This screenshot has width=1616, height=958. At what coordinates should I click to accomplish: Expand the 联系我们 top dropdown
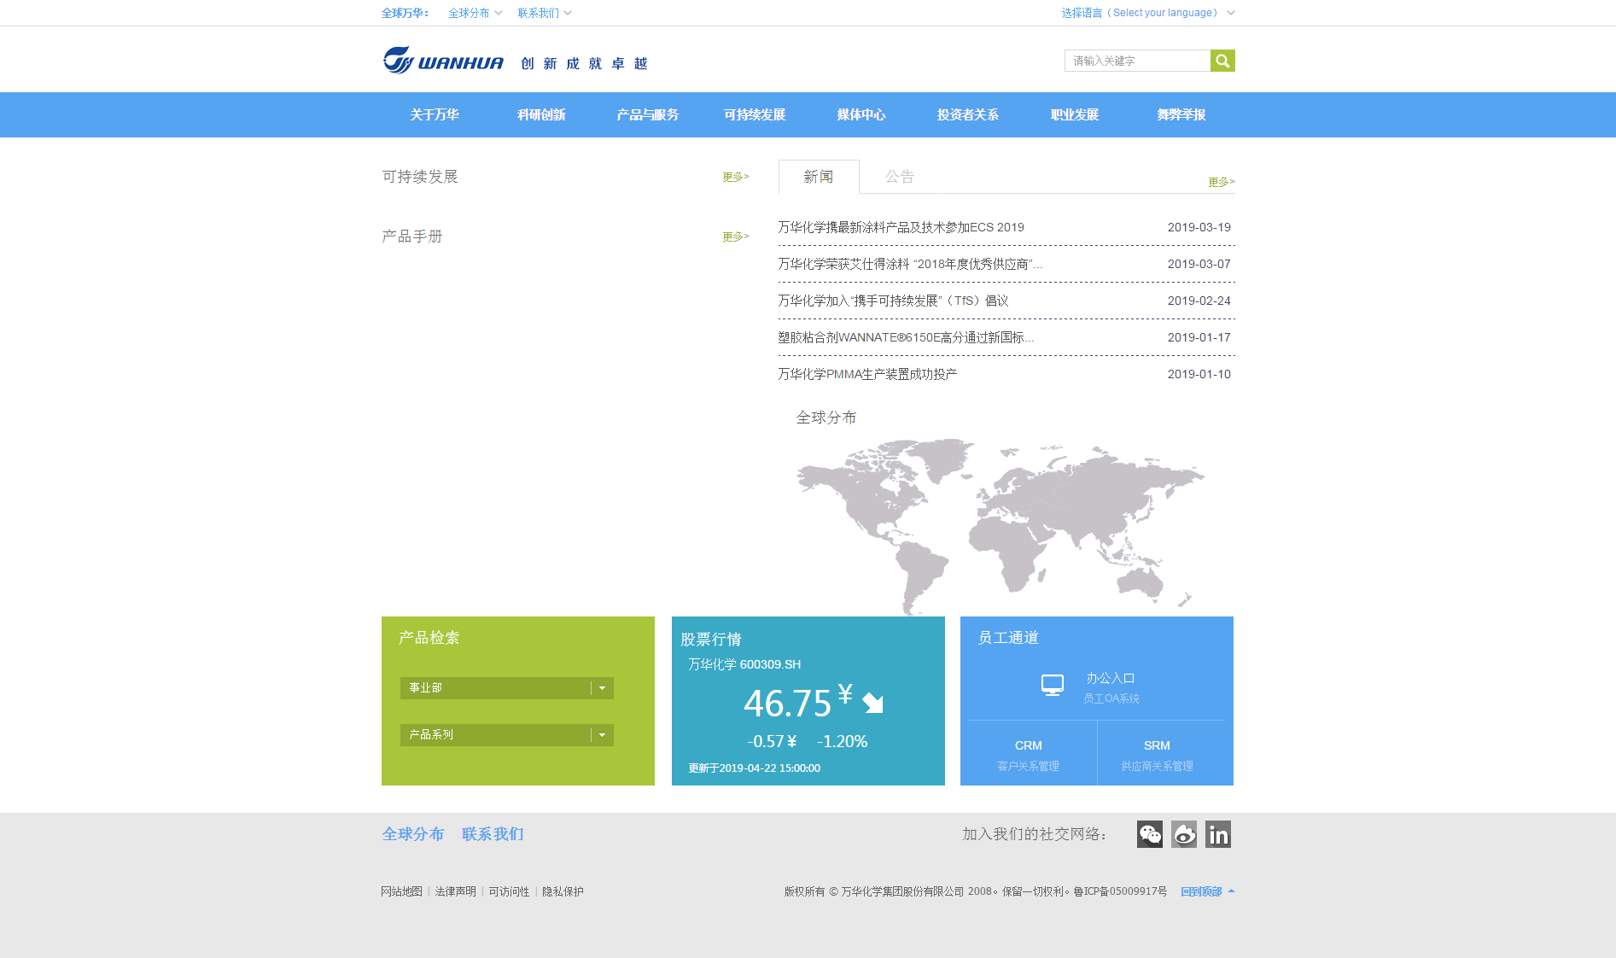tap(545, 13)
